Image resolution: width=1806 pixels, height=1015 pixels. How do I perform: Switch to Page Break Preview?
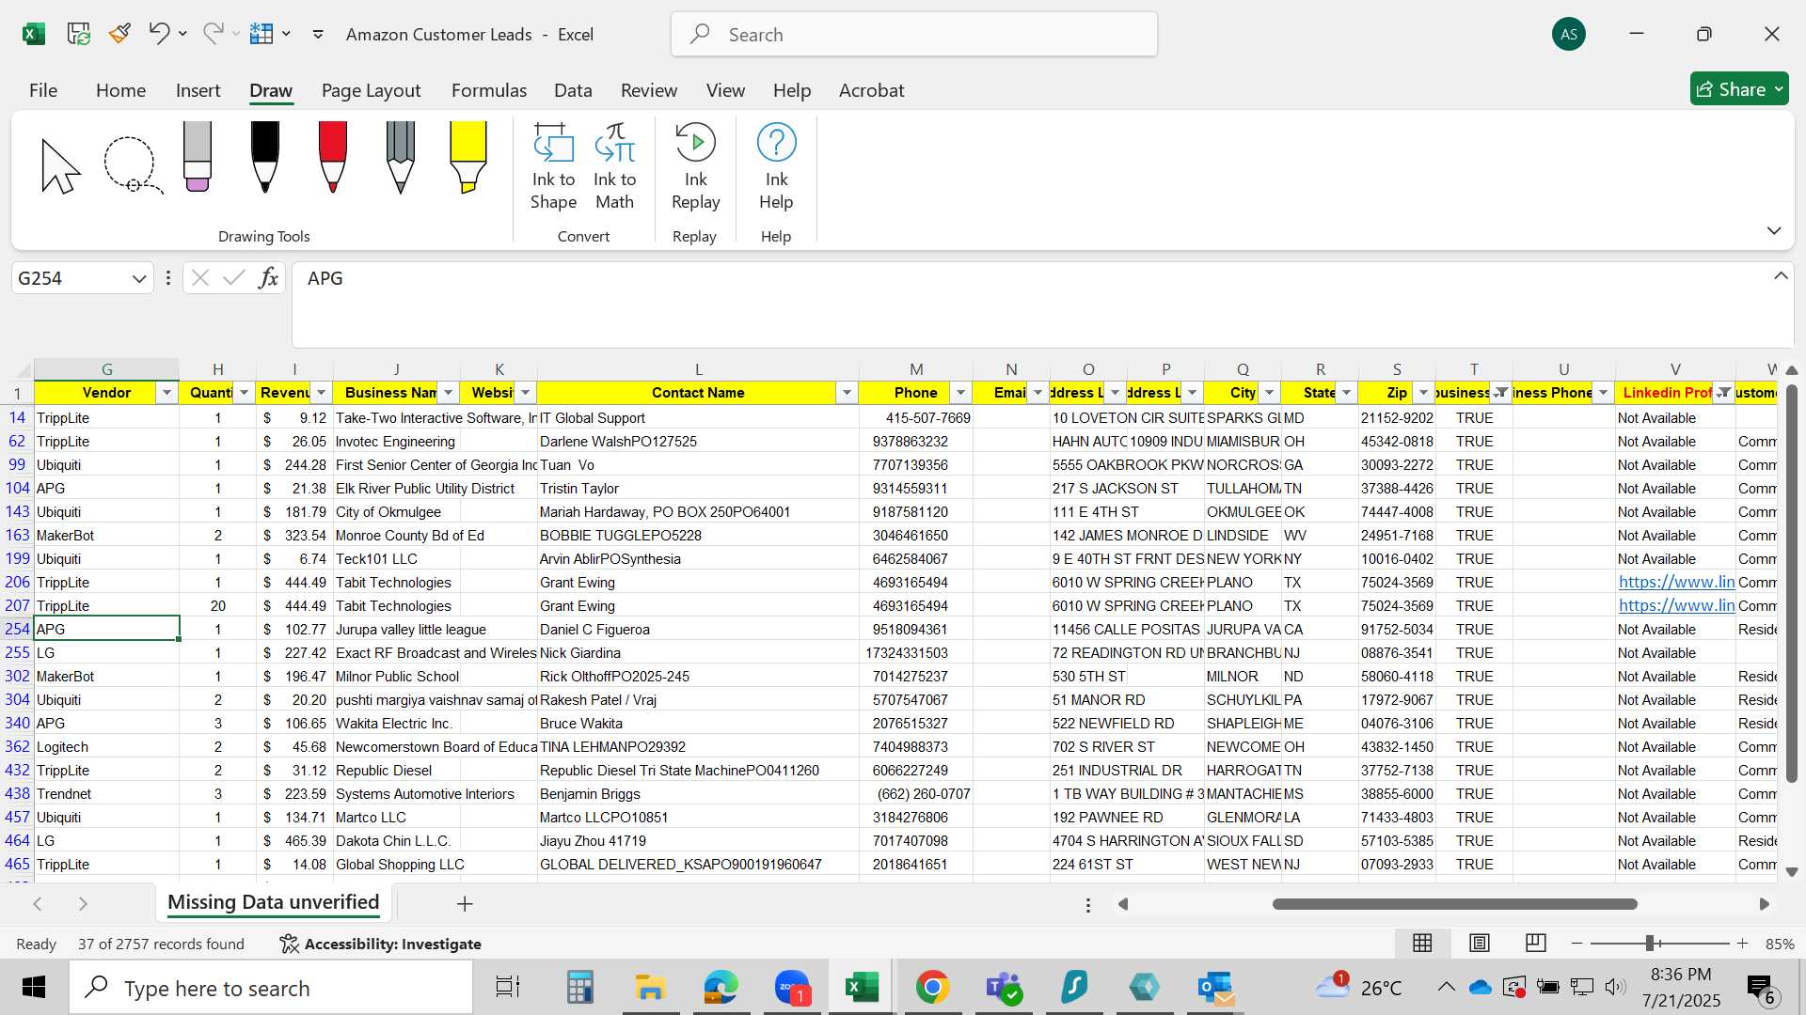pyautogui.click(x=1535, y=943)
